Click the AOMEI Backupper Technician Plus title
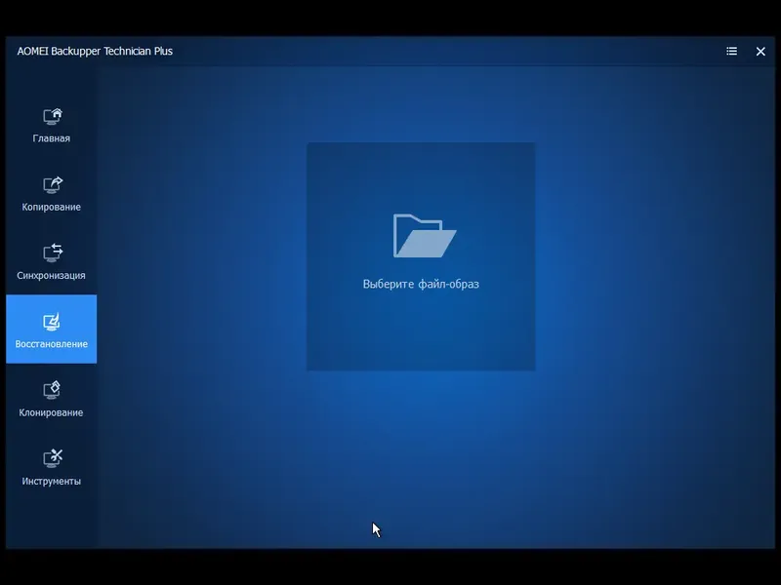Viewport: 781px width, 585px height. [93, 51]
